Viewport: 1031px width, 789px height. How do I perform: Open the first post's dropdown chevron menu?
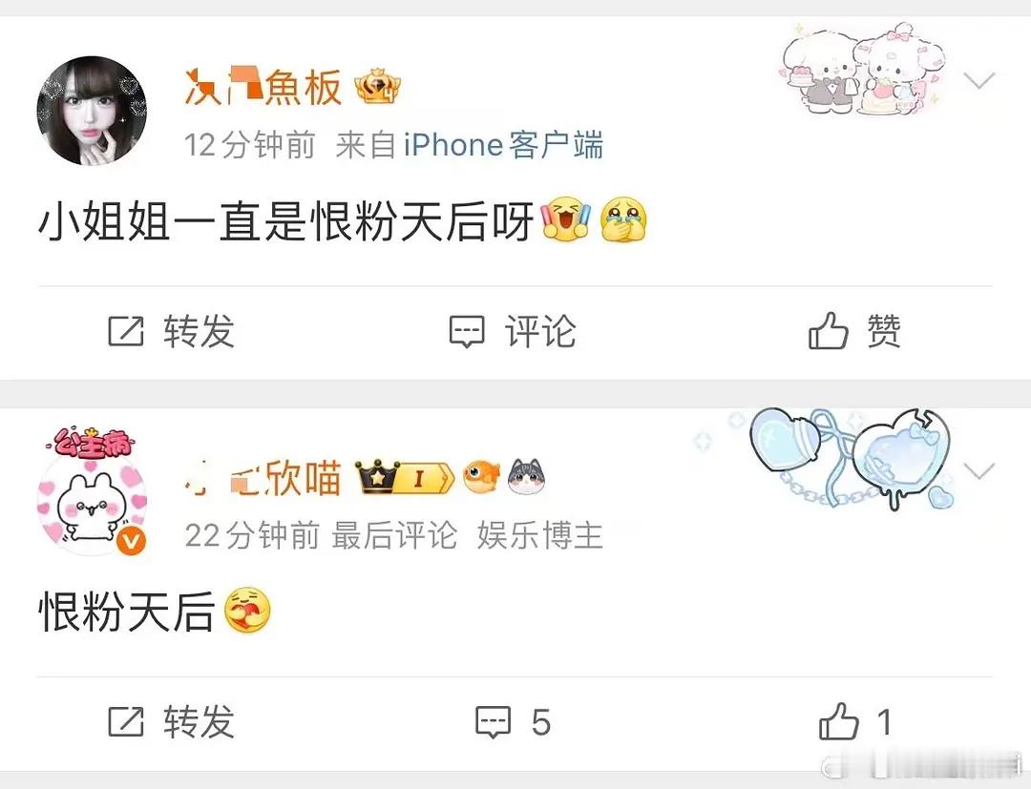pyautogui.click(x=978, y=81)
